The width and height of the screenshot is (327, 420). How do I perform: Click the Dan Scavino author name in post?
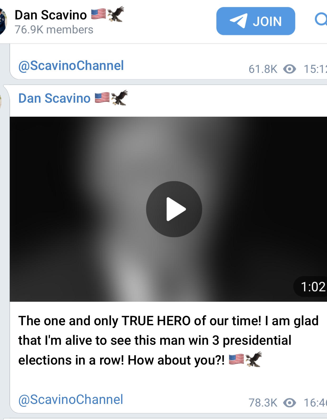point(54,98)
